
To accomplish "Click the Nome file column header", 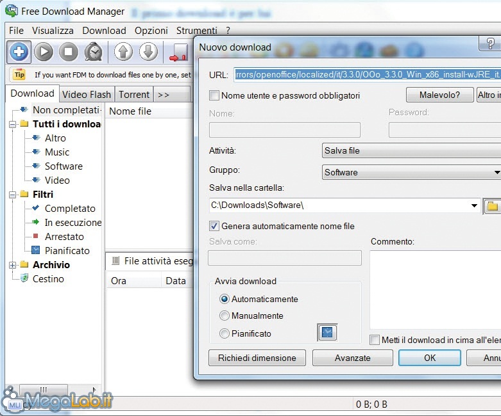I will point(149,111).
